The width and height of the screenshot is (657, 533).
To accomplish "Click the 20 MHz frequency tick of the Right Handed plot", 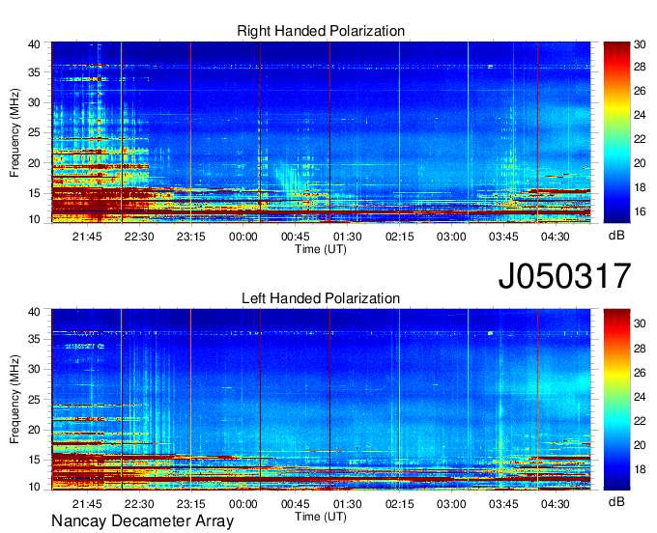I will click(34, 163).
